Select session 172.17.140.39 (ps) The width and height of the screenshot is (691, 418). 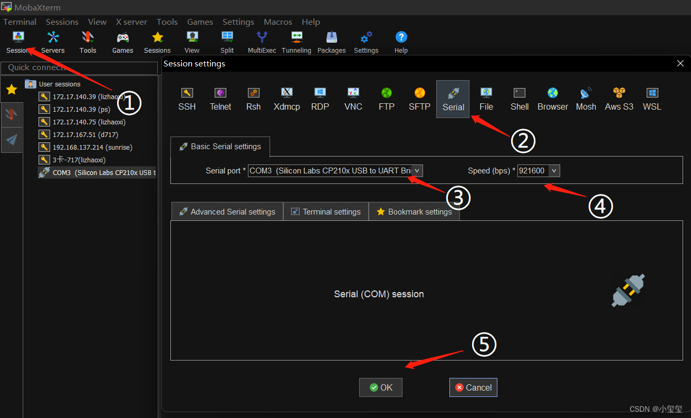tap(74, 109)
